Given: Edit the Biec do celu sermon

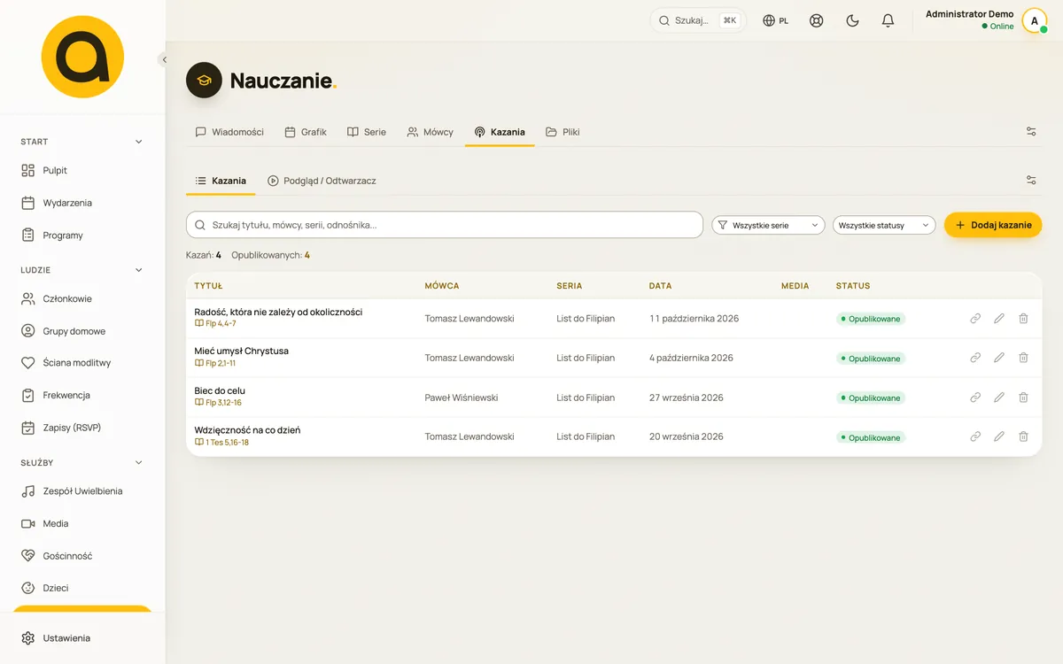Looking at the screenshot, I should pyautogui.click(x=999, y=398).
